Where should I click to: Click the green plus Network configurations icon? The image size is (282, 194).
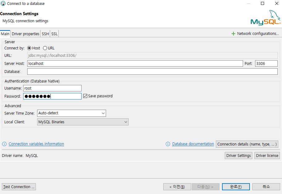click(x=233, y=34)
